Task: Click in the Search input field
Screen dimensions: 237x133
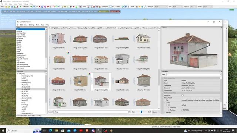Action: pyautogui.click(x=91, y=112)
